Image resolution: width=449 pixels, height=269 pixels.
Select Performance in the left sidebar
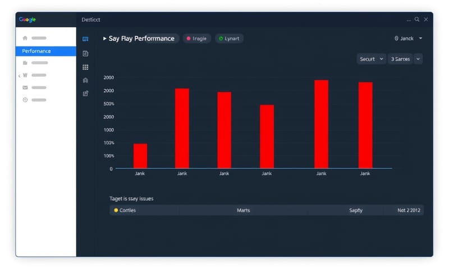coord(45,51)
